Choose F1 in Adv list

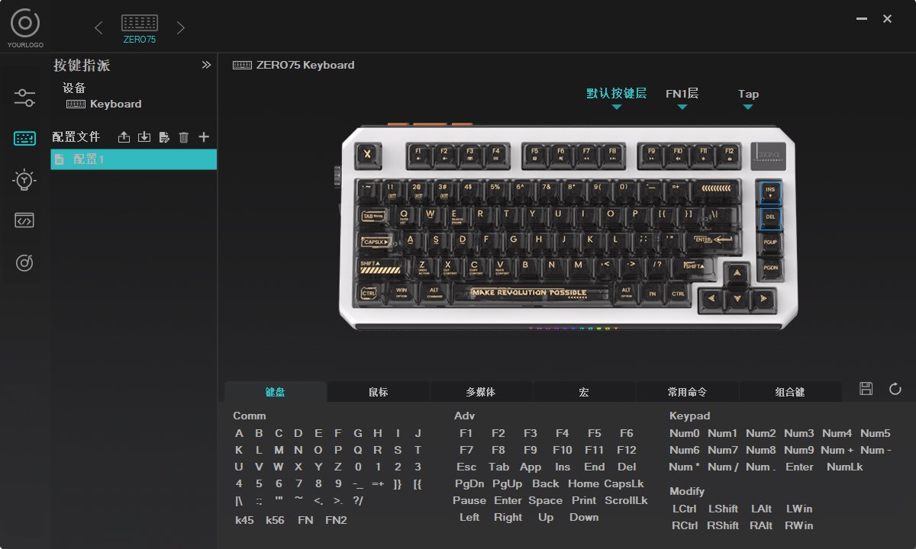pos(466,433)
